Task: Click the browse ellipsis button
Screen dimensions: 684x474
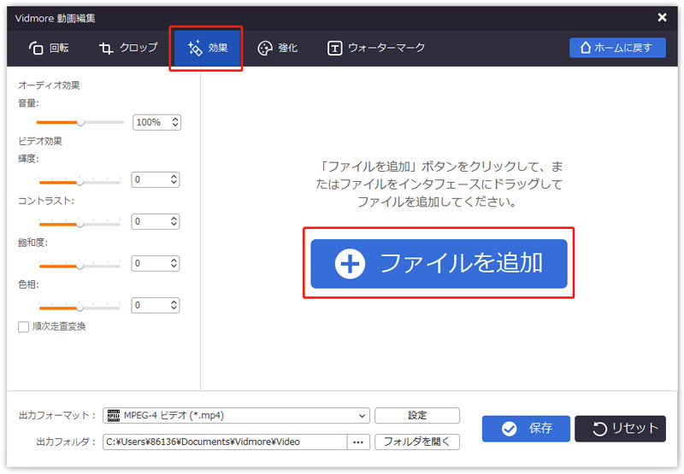Action: click(x=358, y=442)
